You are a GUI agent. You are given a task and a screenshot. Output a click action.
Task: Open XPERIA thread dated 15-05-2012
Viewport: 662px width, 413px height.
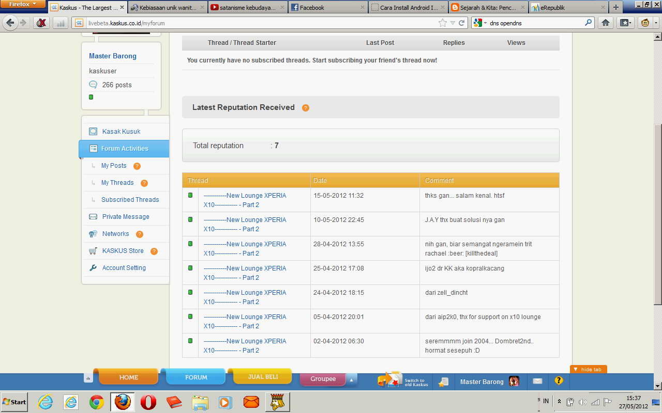pos(245,200)
